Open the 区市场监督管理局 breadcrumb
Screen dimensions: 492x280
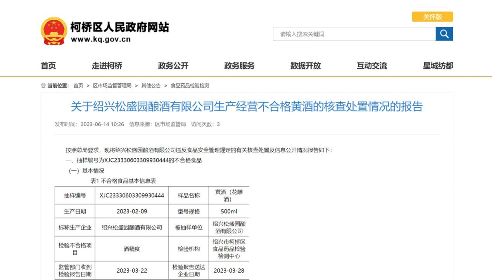point(112,86)
